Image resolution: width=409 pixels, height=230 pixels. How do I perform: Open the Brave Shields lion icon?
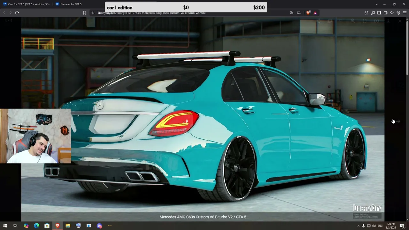[308, 13]
